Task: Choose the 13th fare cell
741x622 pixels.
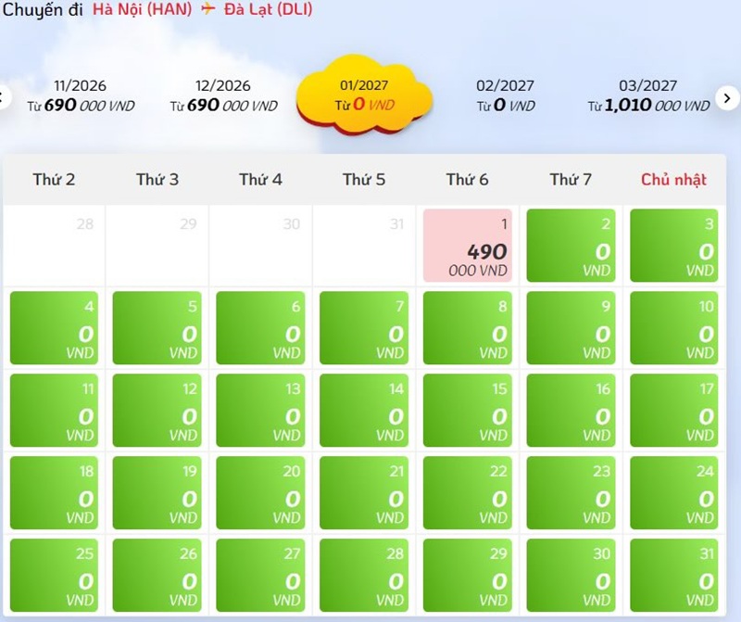Action: 260,410
